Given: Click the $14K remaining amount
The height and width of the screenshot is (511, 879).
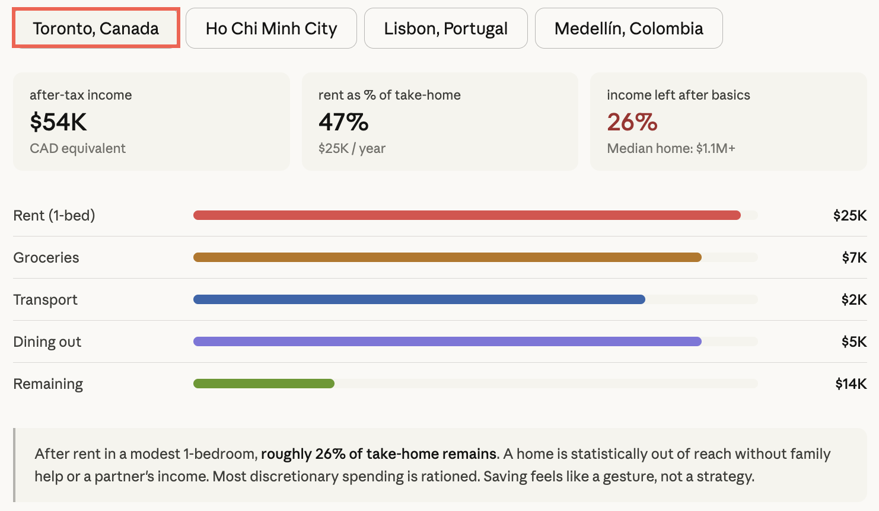Looking at the screenshot, I should click(x=851, y=384).
